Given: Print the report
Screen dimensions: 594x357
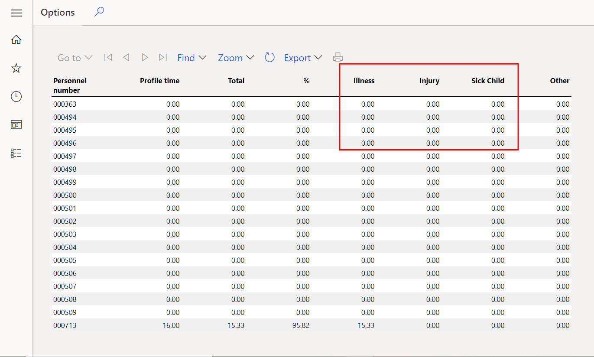Looking at the screenshot, I should (338, 57).
